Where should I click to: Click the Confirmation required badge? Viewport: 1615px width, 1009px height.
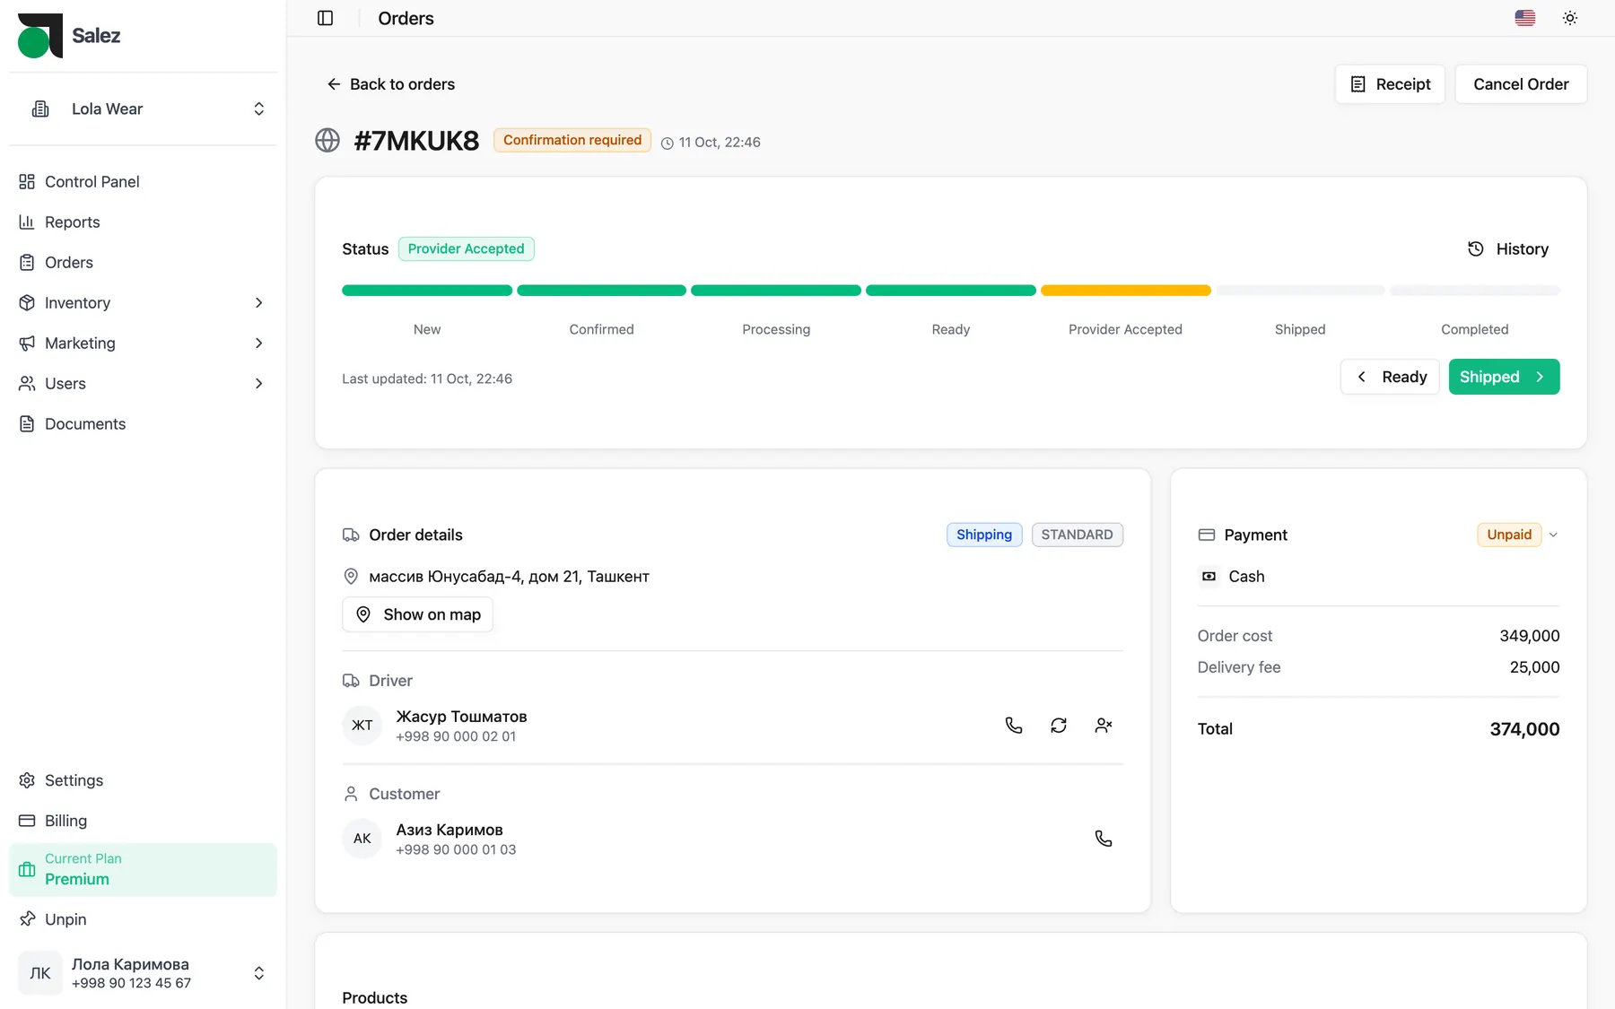point(572,140)
